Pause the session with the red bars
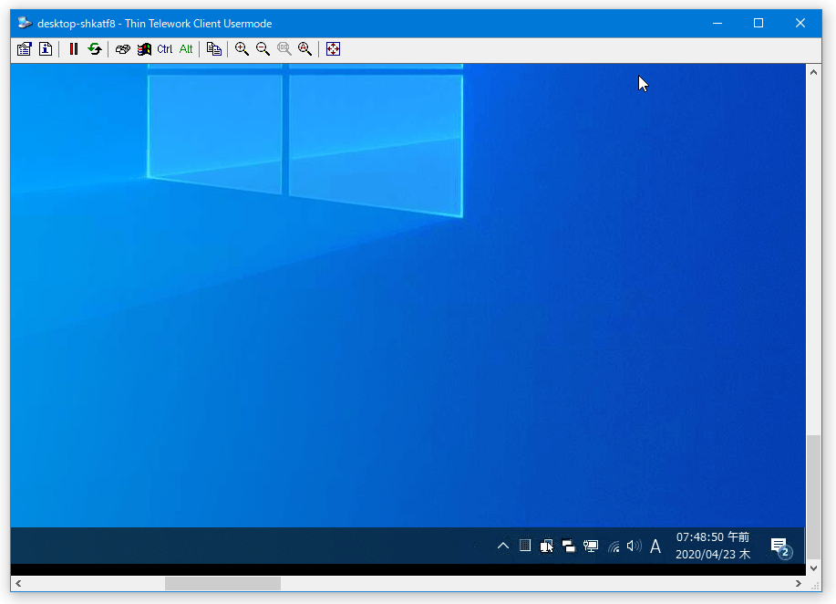 point(74,49)
